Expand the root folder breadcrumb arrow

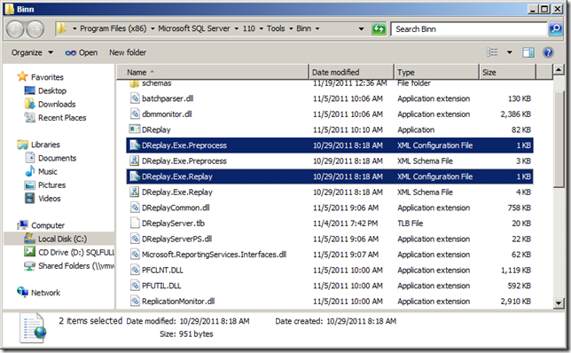point(74,28)
